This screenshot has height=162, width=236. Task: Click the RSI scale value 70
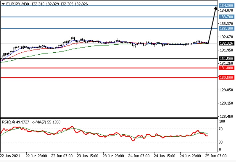coord(221,129)
